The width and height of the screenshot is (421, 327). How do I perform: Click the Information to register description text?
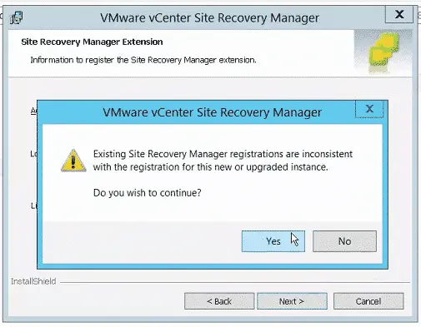143,60
